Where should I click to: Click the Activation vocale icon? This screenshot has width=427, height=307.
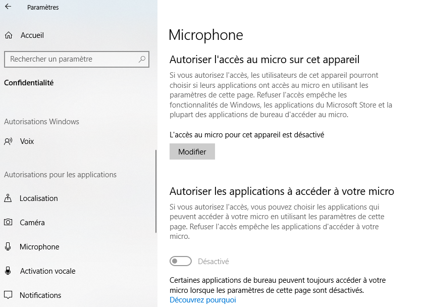[8, 271]
